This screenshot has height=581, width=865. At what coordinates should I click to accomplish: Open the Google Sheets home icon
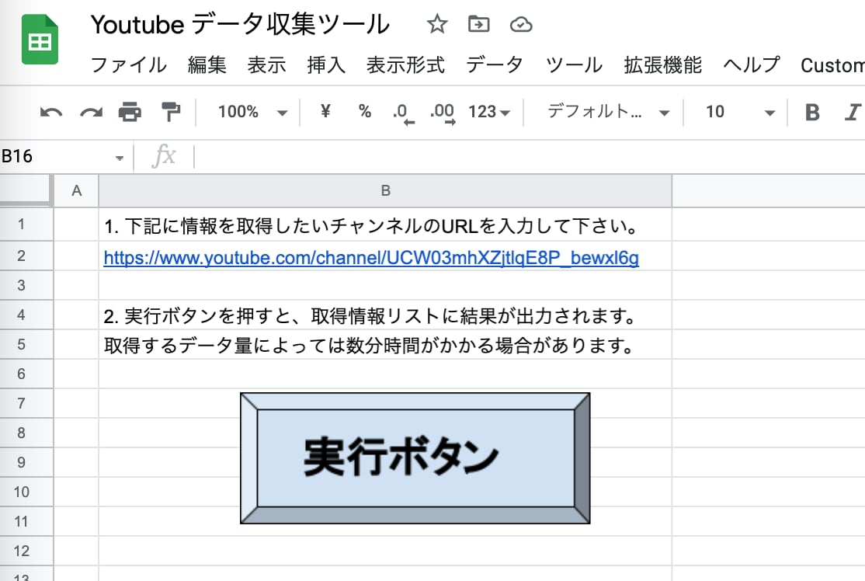(x=40, y=40)
